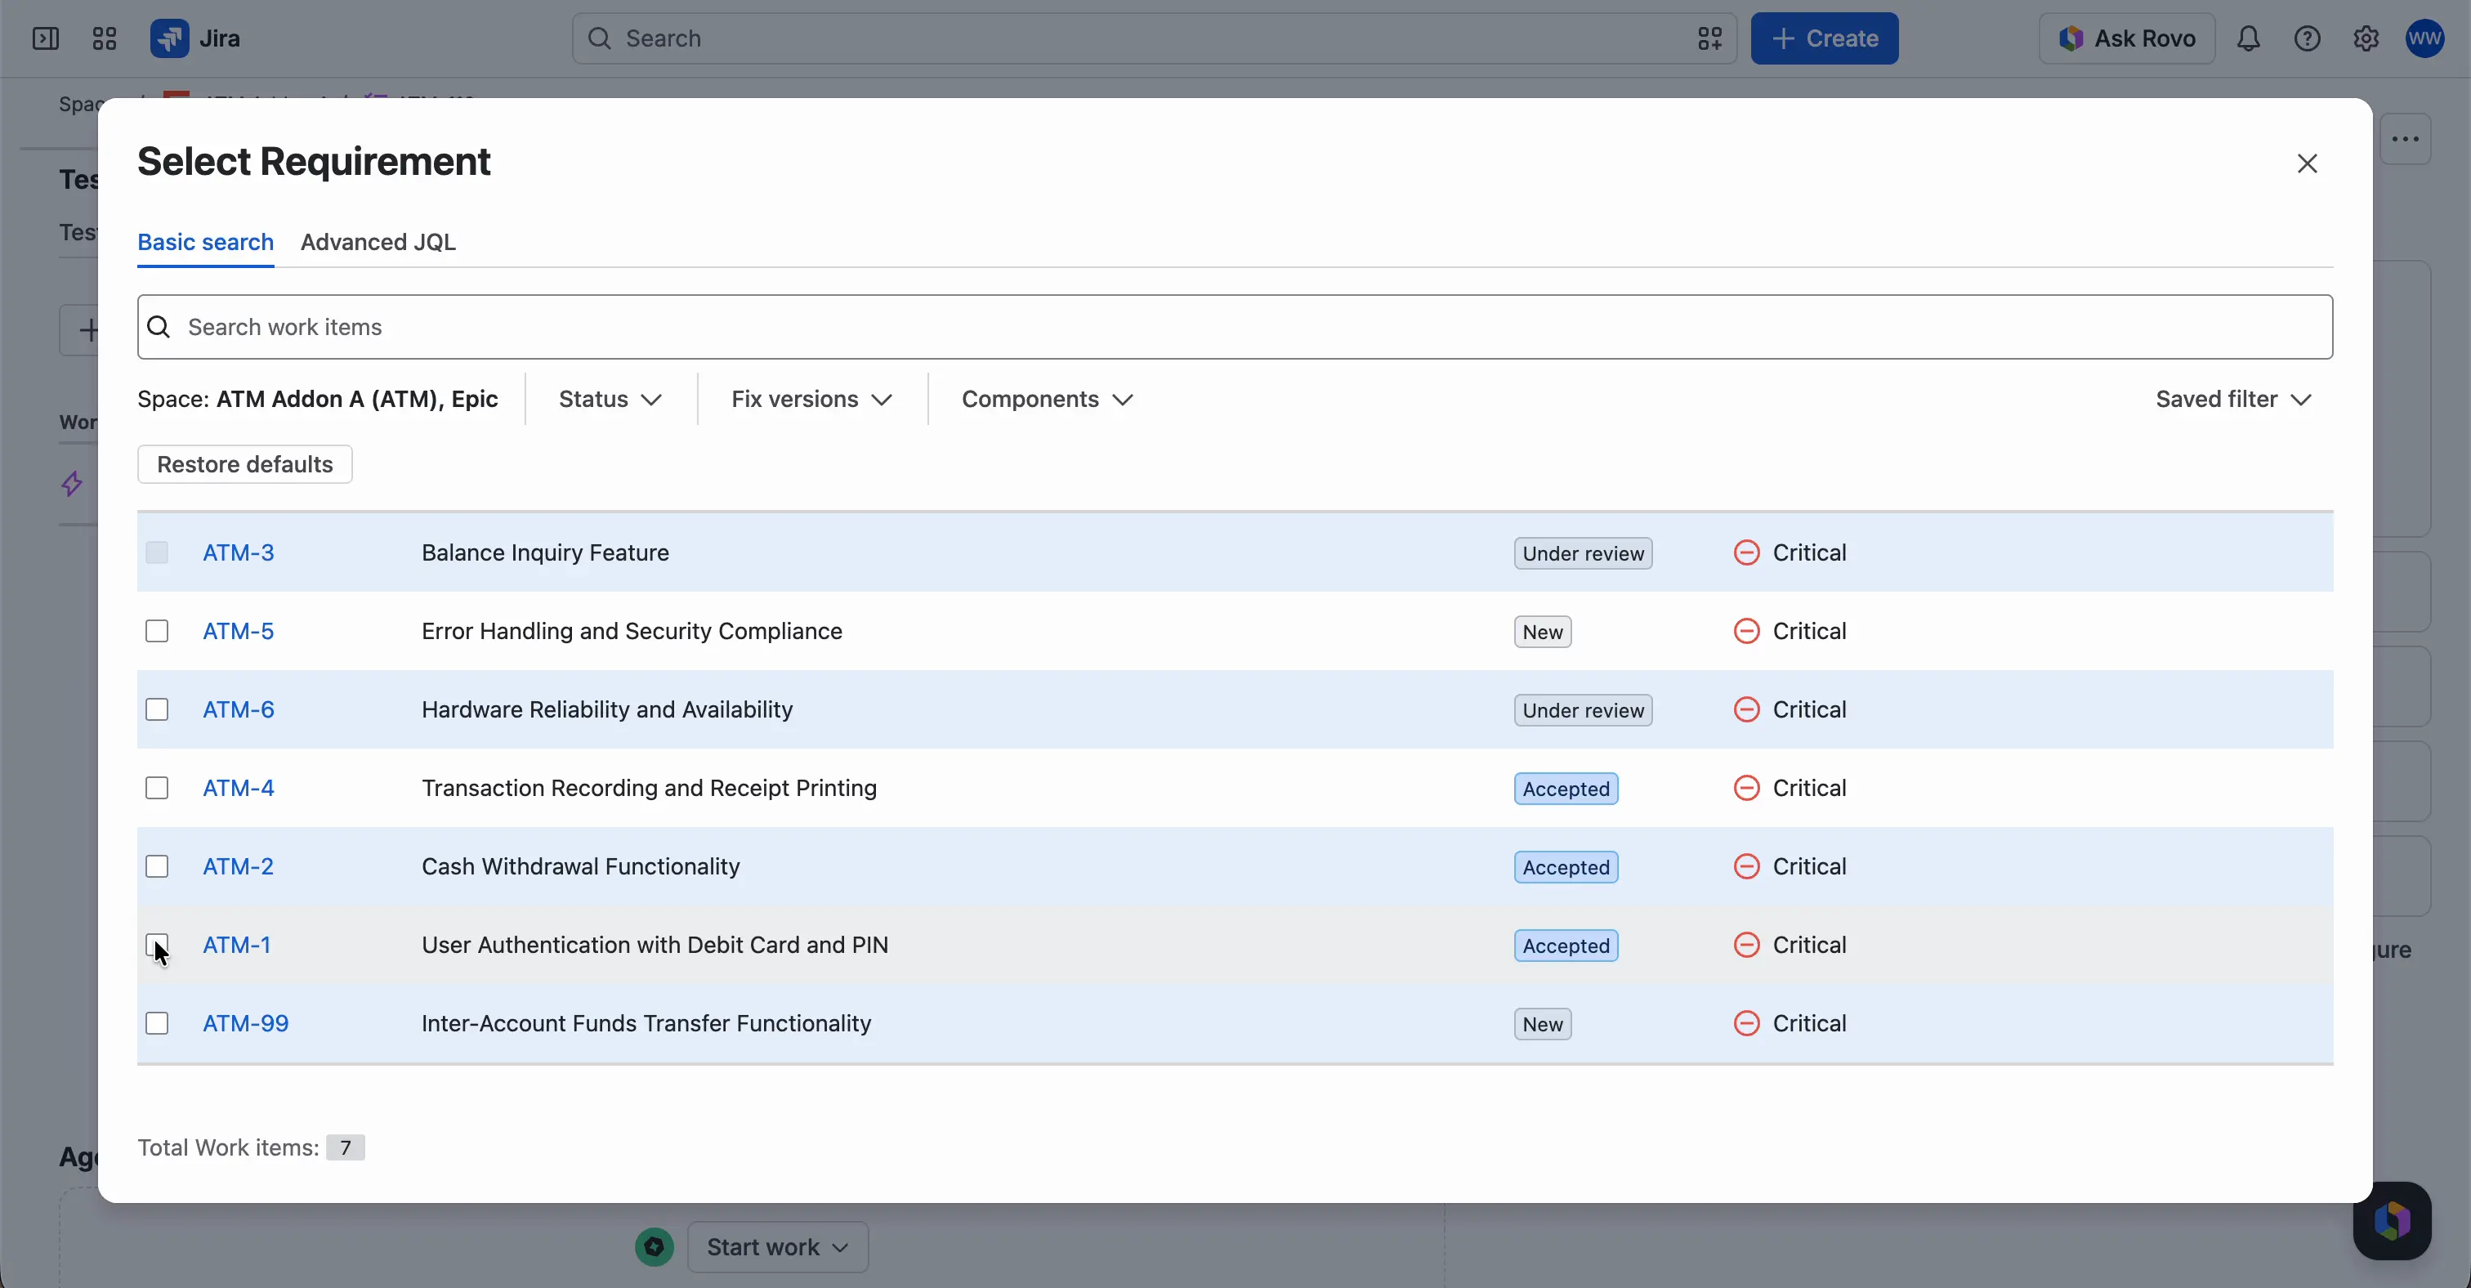Image resolution: width=2471 pixels, height=1288 pixels.
Task: Click the purple lightning bolt icon
Action: pos(72,485)
